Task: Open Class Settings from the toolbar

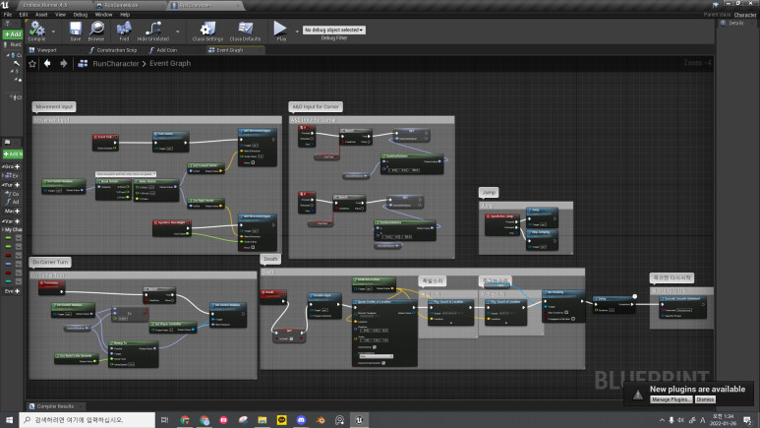Action: (207, 30)
